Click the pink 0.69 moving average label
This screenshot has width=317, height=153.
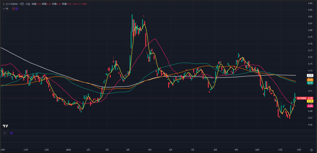point(310,106)
